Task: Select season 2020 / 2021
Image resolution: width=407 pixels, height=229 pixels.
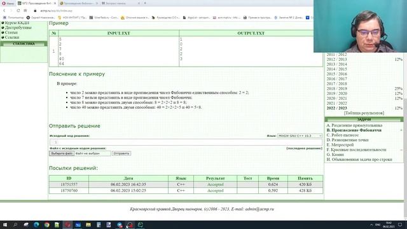Action: (336, 99)
